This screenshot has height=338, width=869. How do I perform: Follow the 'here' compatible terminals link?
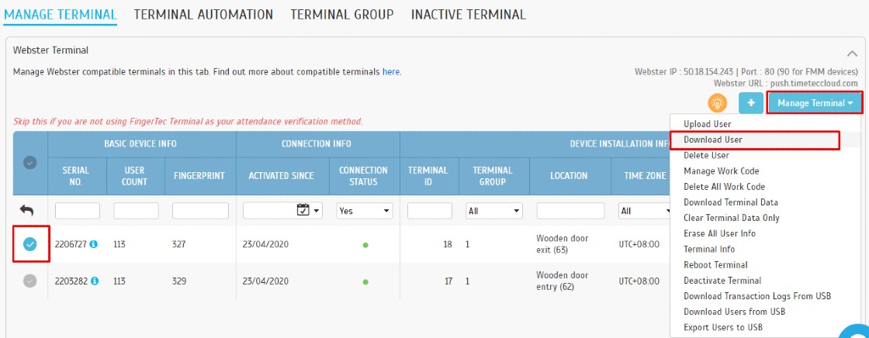click(x=391, y=71)
